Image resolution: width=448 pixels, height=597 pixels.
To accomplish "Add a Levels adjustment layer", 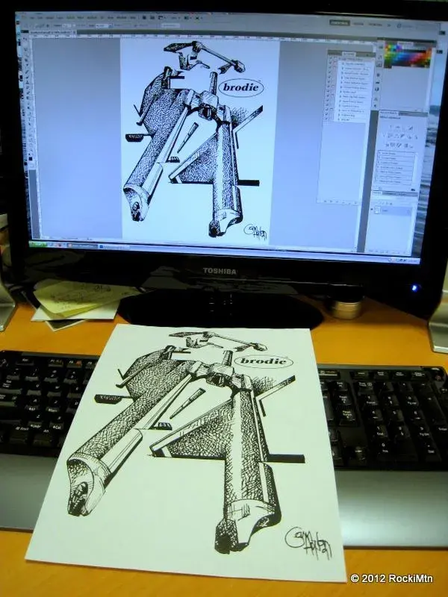I will tap(398, 128).
